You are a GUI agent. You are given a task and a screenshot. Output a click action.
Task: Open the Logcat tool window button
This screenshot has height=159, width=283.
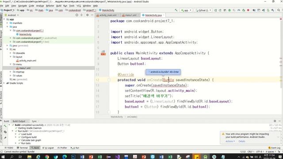(x=48, y=148)
